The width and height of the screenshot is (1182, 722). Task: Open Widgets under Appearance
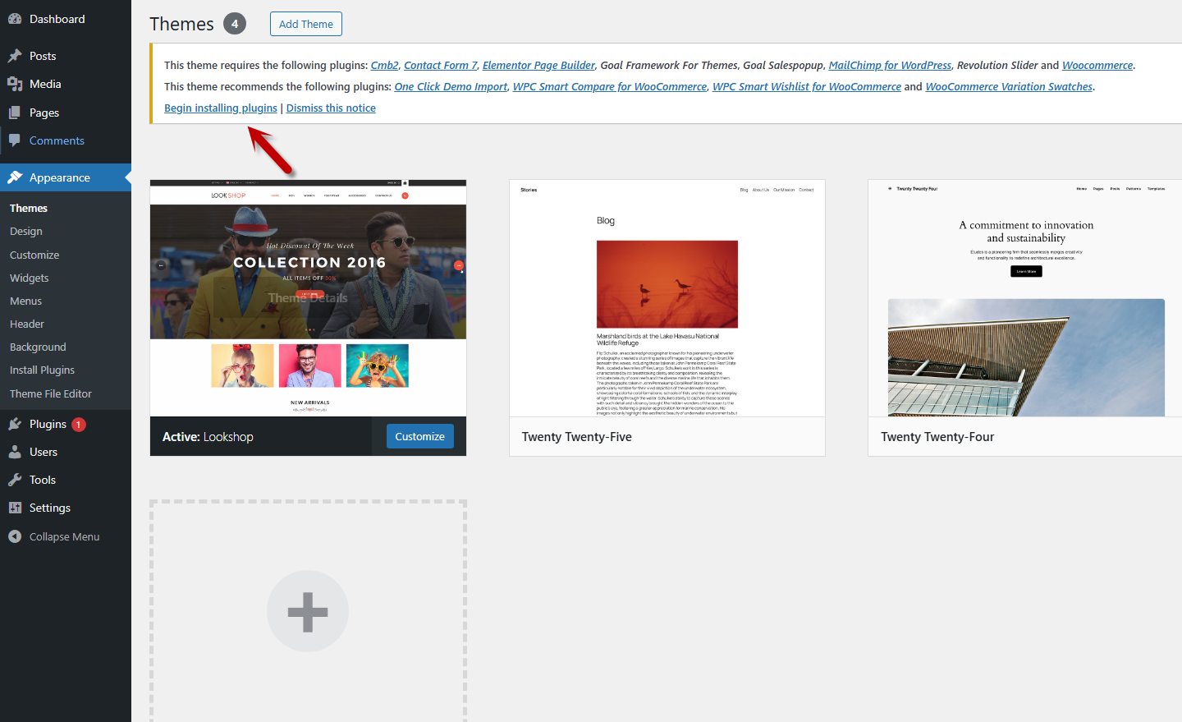click(30, 278)
